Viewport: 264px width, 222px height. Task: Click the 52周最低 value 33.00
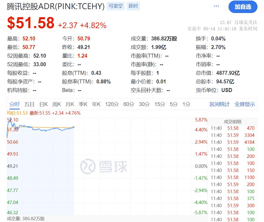[x=40, y=64]
